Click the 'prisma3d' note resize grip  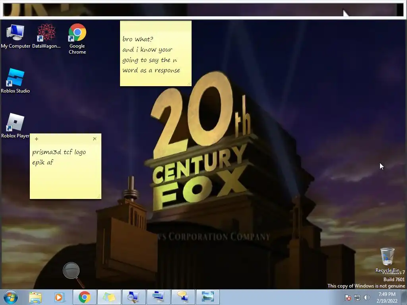(99, 197)
